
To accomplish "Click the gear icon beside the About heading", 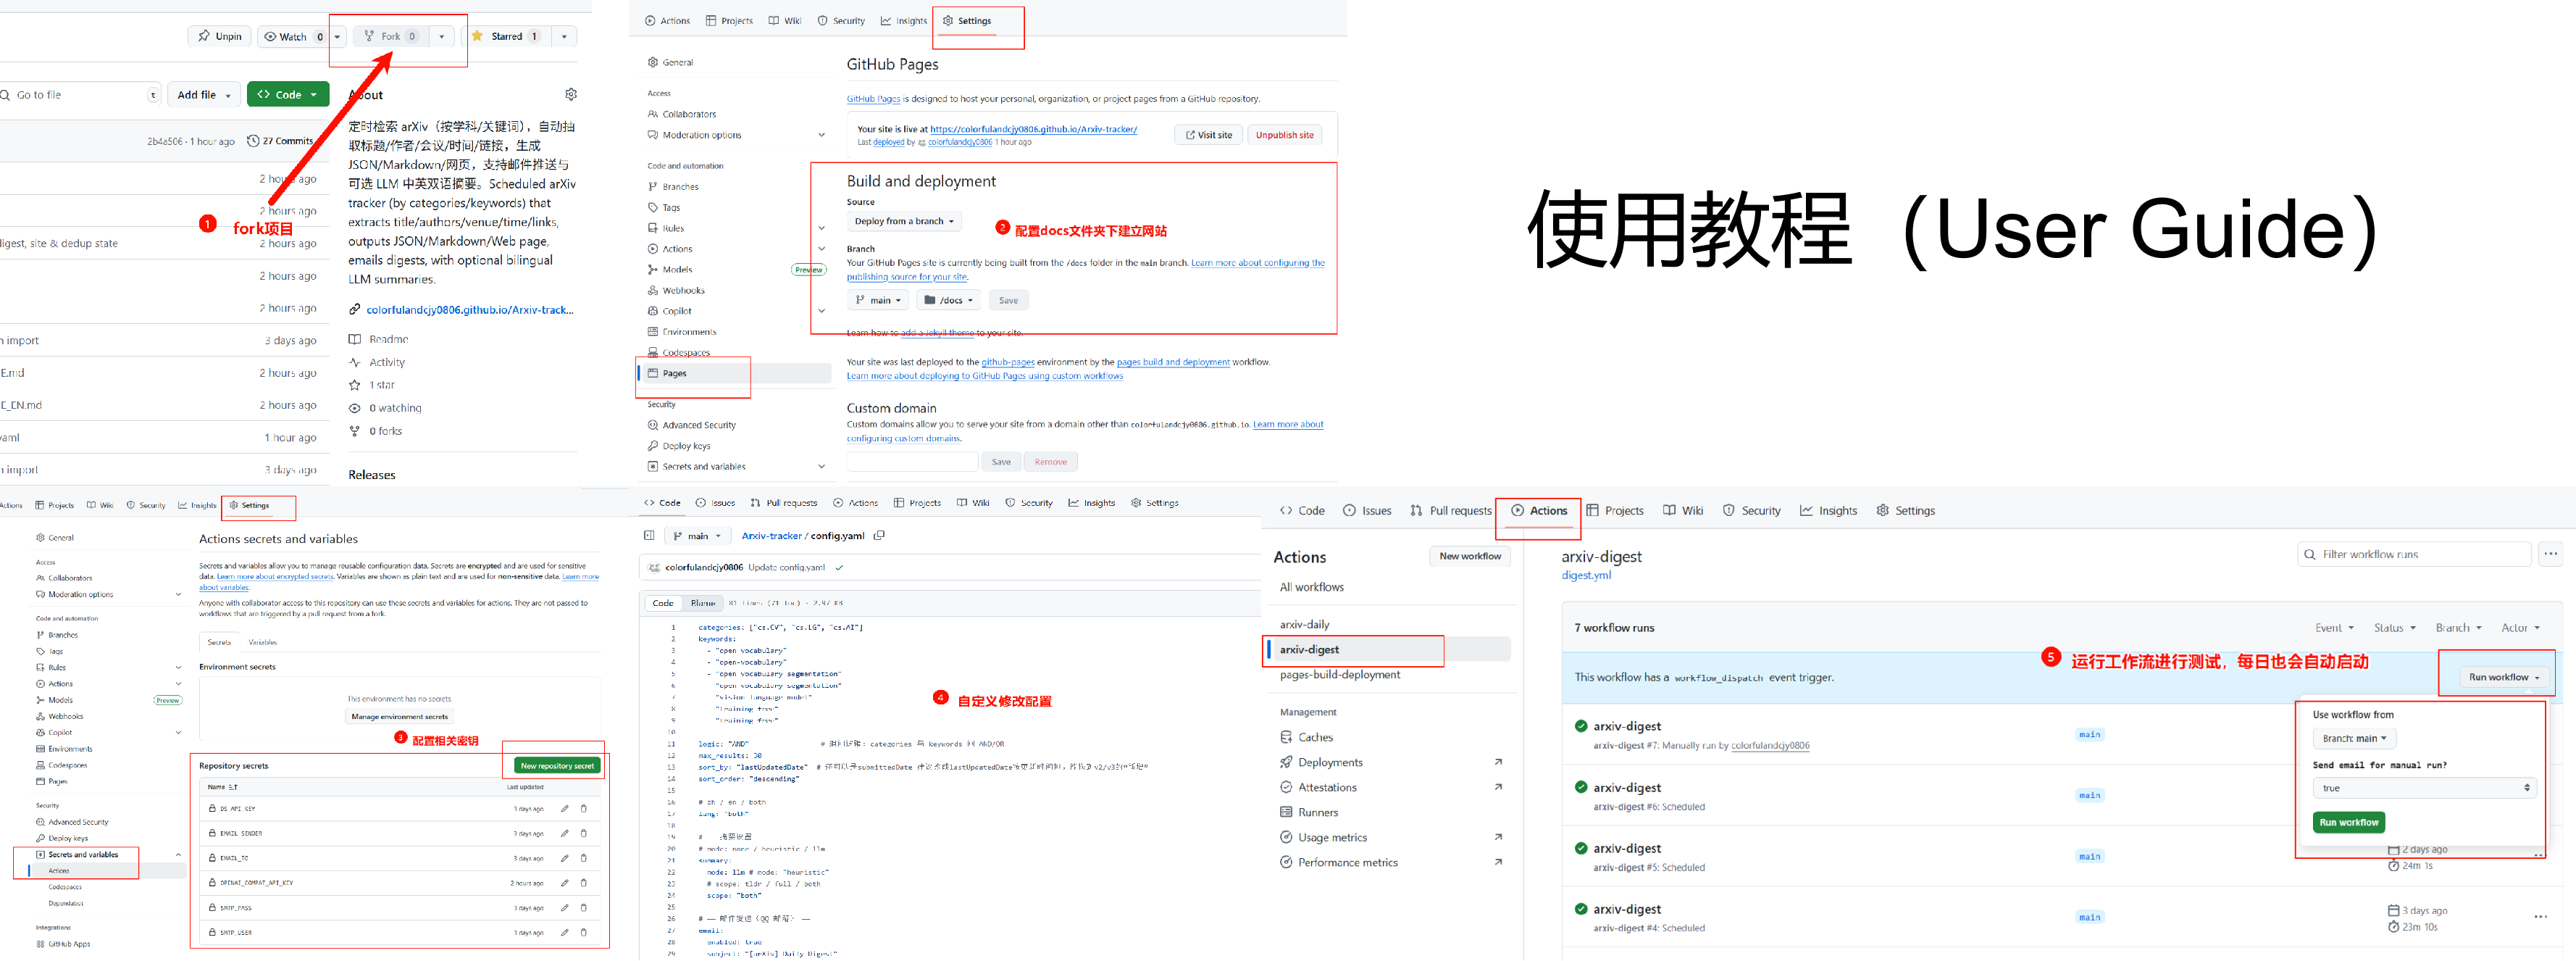I will 571,94.
